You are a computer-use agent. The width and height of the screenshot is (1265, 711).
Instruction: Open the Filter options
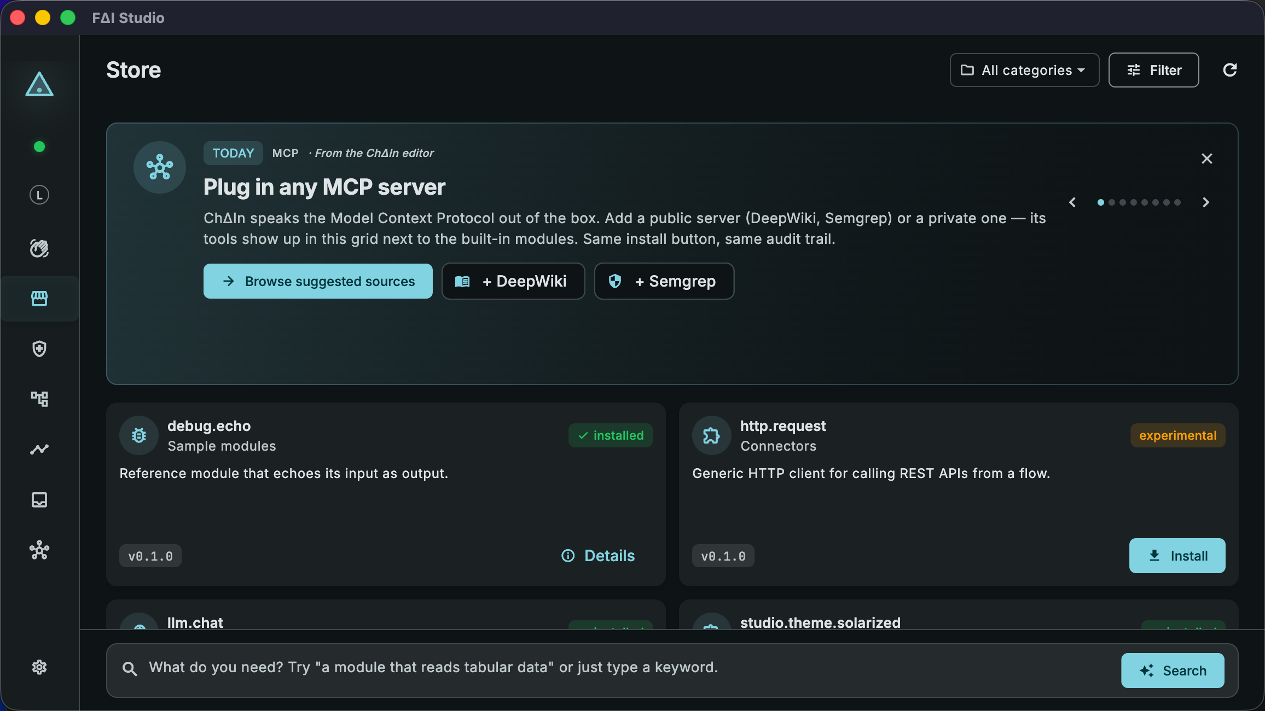(x=1153, y=70)
